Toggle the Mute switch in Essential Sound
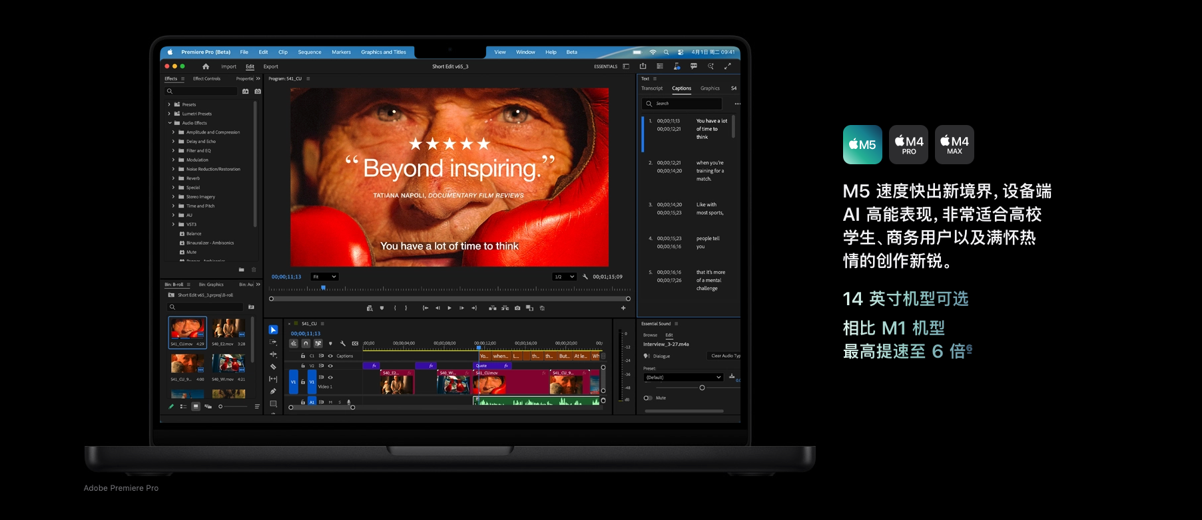1202x520 pixels. tap(647, 398)
